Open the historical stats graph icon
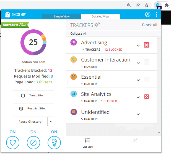171x154 pixels. point(135,140)
